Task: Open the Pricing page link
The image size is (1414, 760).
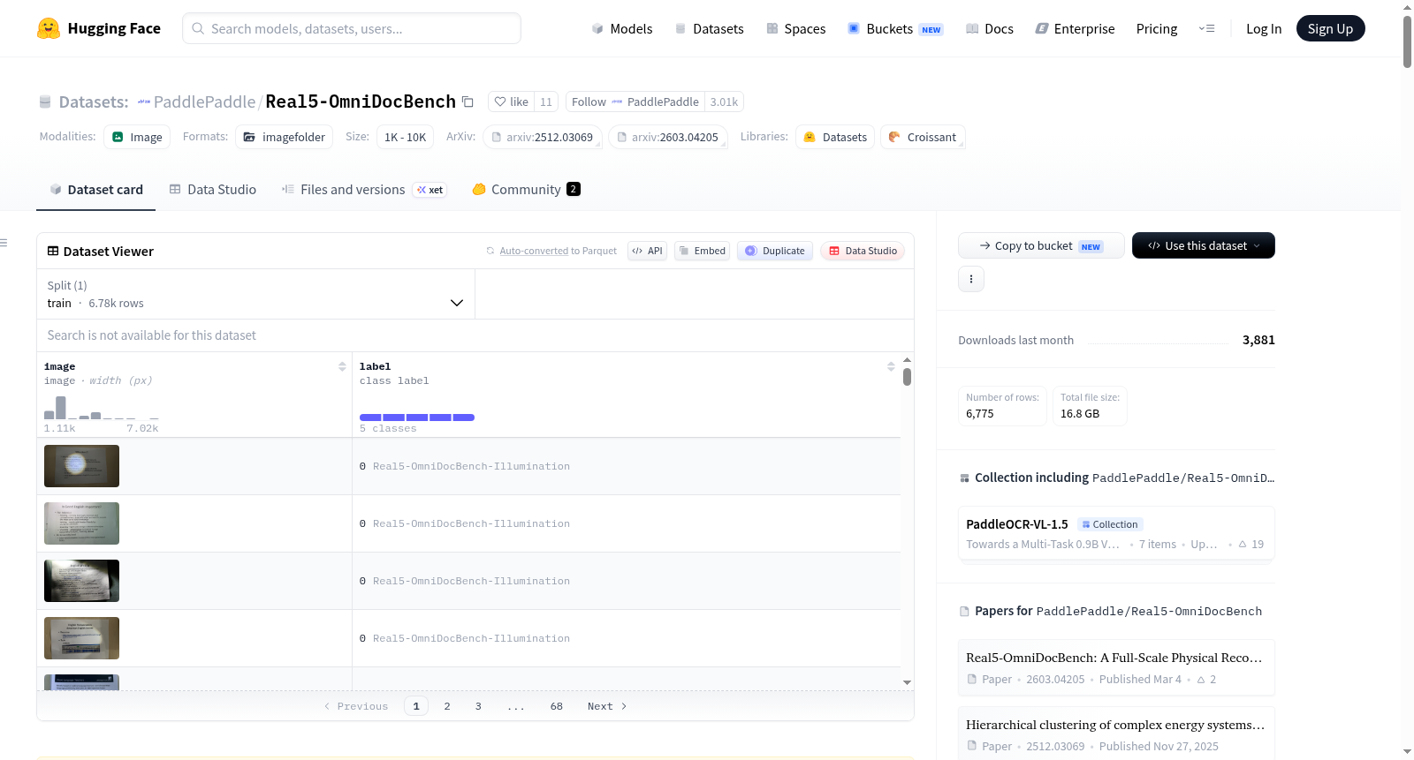Action: tap(1157, 28)
